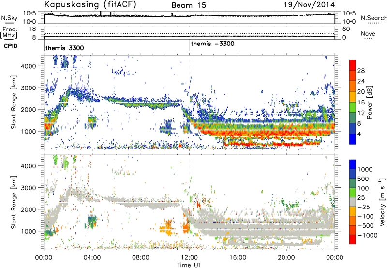Click the Freq. [MHz] axis label
This screenshot has height=268, width=387.
pyautogui.click(x=9, y=32)
